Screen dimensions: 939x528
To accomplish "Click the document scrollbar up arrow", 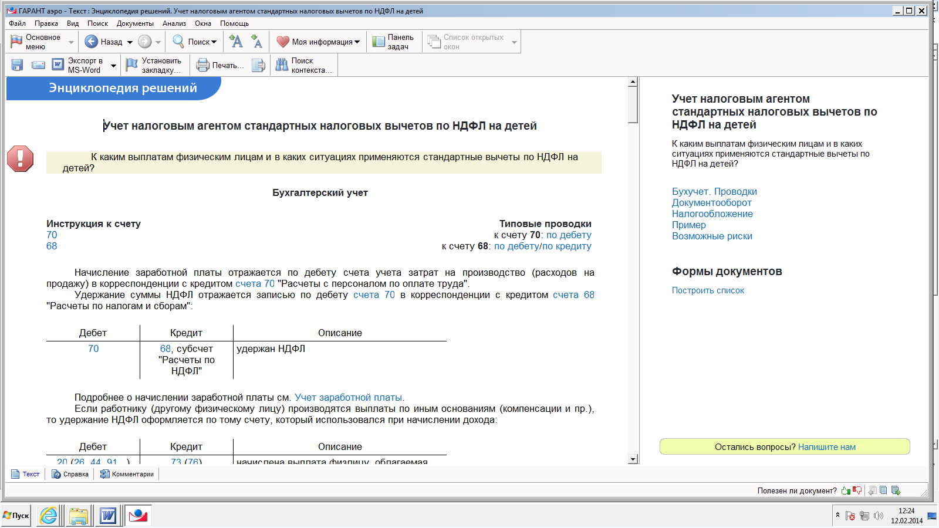I will [x=633, y=82].
